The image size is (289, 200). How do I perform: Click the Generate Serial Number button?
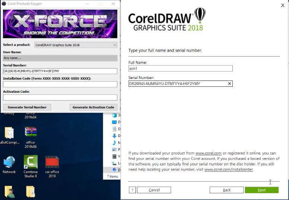pos(27,107)
